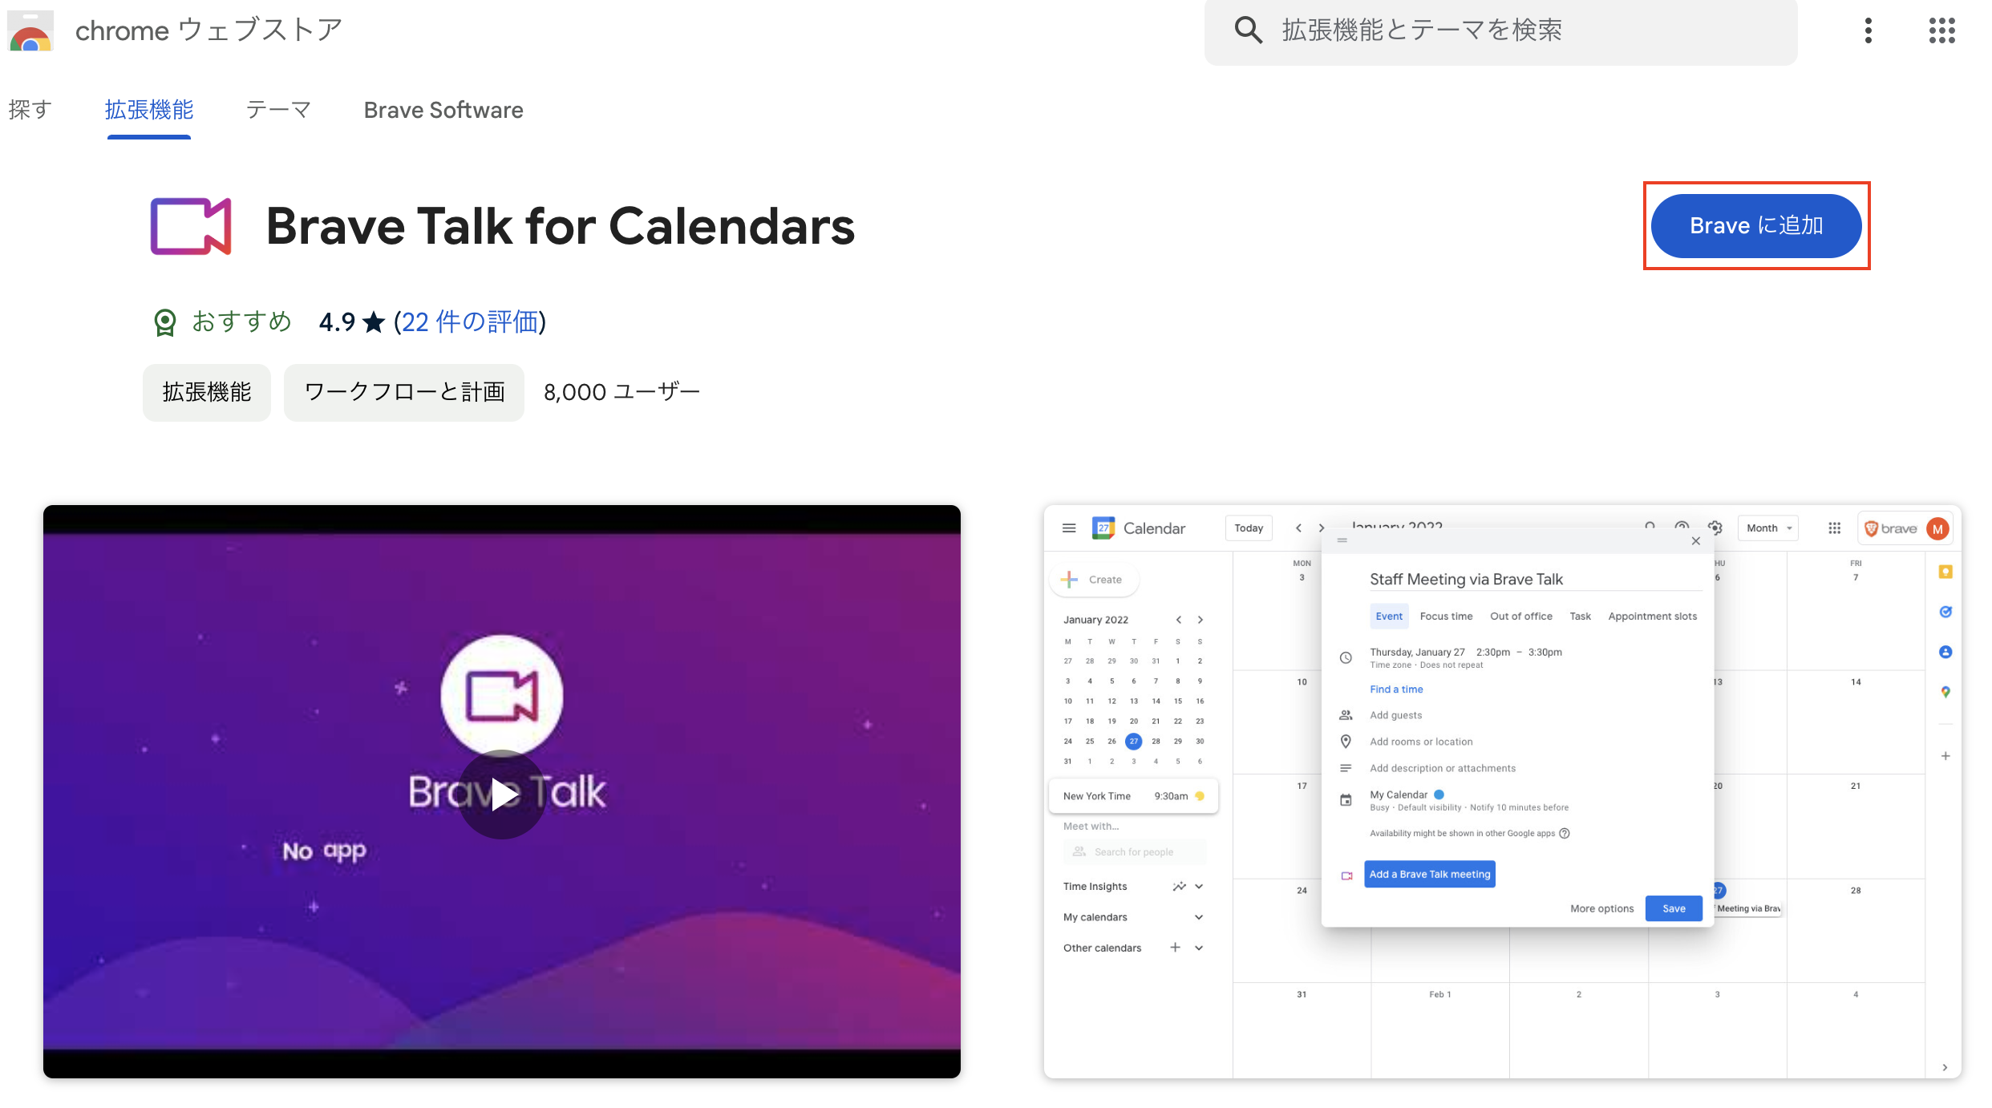This screenshot has height=1108, width=1992.
Task: Focus the 拡張機能とテーマを検索 search field
Action: (1500, 30)
